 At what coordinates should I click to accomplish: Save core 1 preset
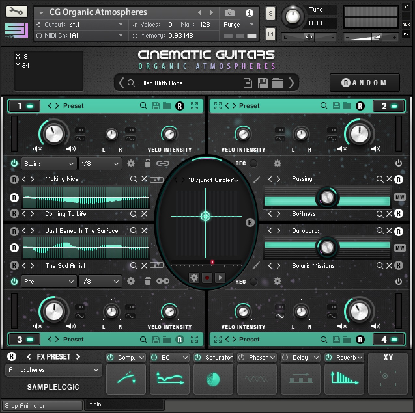click(x=156, y=106)
